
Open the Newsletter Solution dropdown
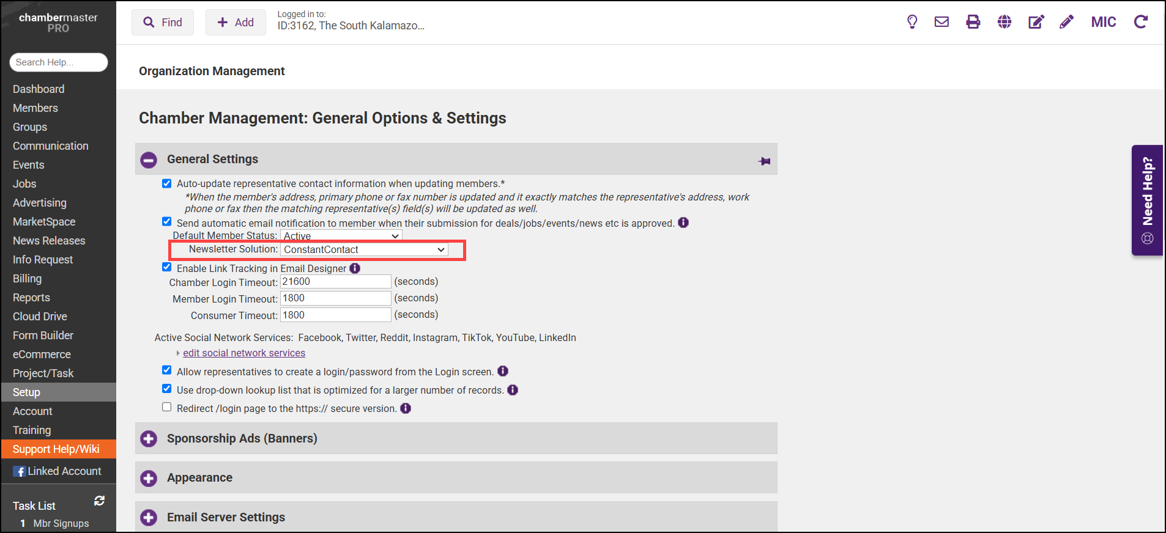[x=364, y=249]
